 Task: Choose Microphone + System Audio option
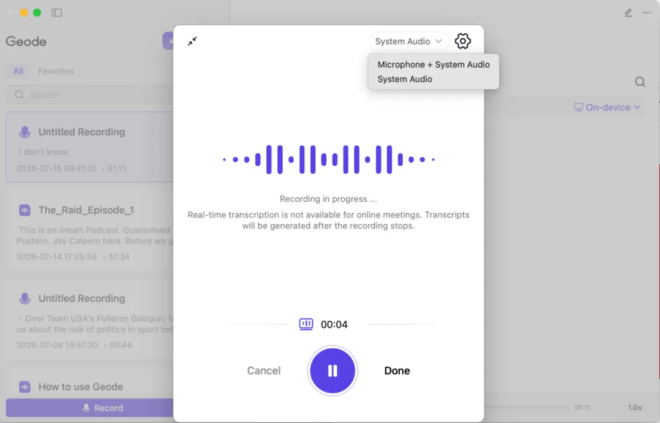pyautogui.click(x=434, y=64)
